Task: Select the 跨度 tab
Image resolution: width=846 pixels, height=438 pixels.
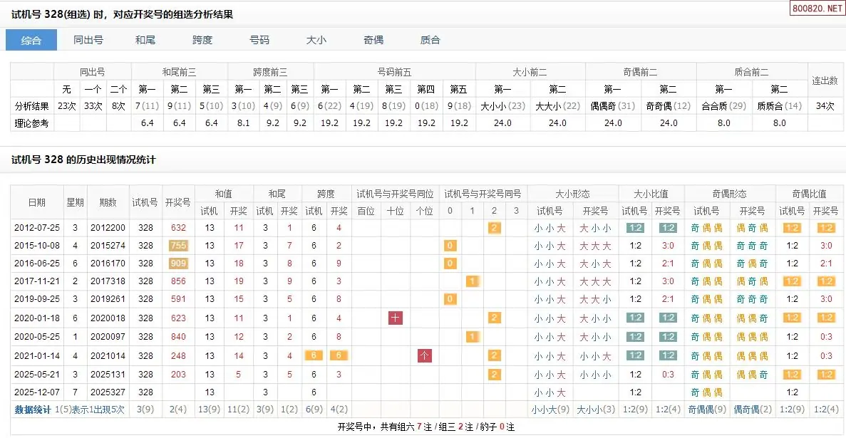Action: pos(202,40)
